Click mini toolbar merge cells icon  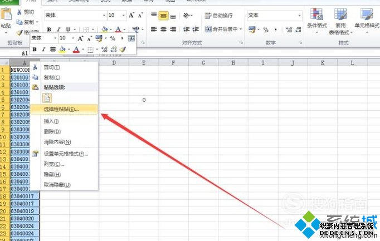131,38
